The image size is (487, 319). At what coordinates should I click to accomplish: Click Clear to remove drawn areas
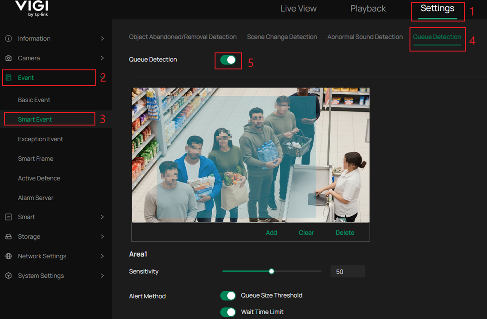pyautogui.click(x=306, y=232)
